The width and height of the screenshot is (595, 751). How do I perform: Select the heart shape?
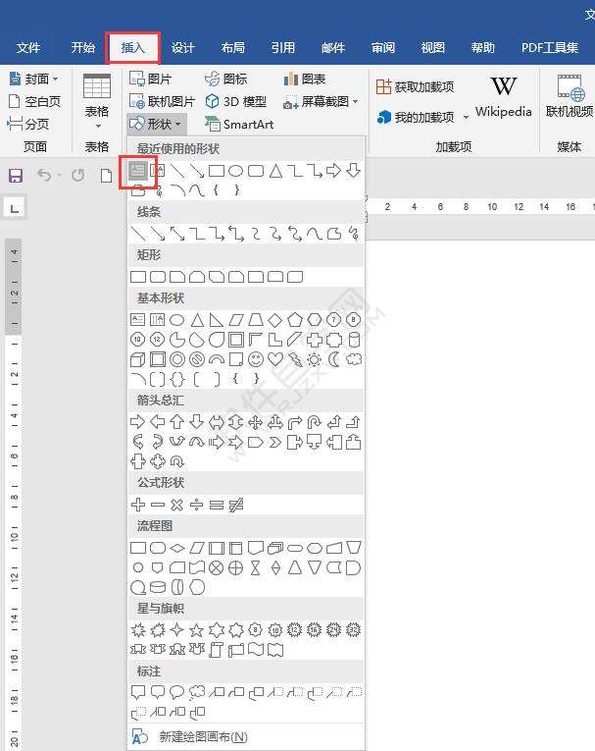275,359
